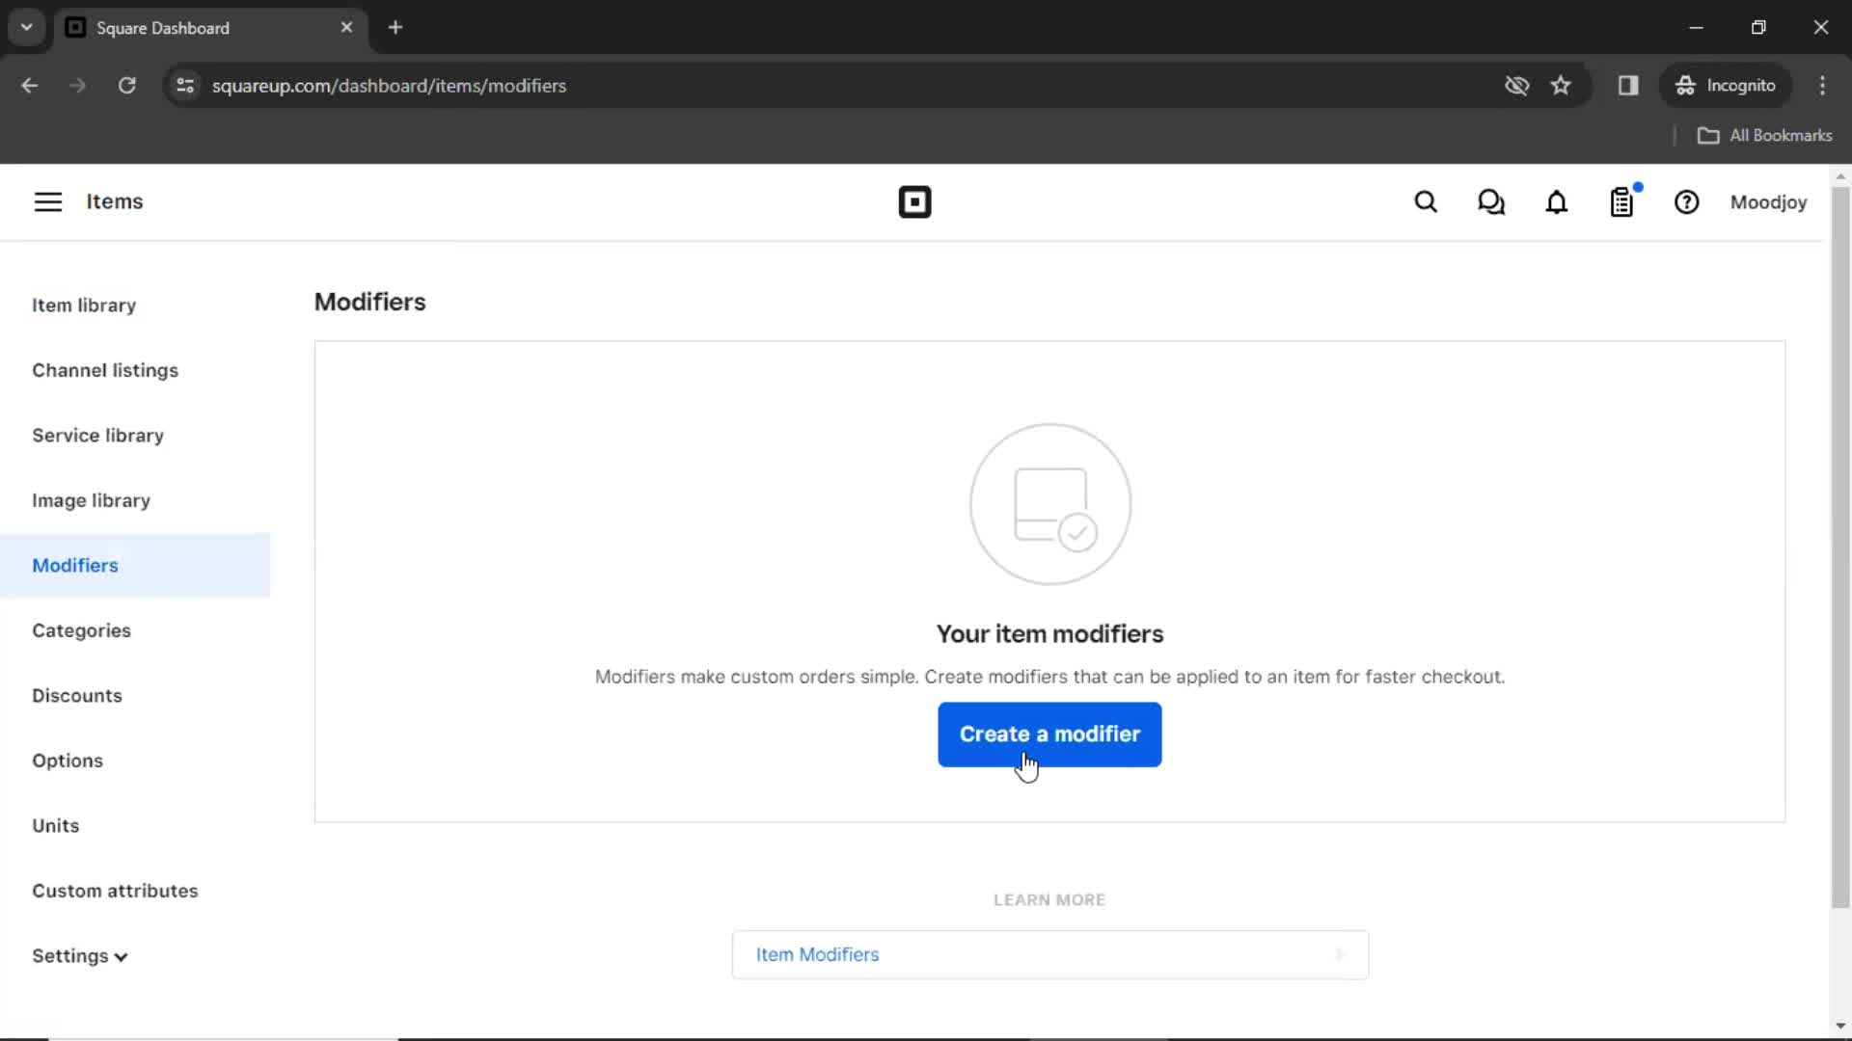Navigate to Channel listings section

pos(104,368)
